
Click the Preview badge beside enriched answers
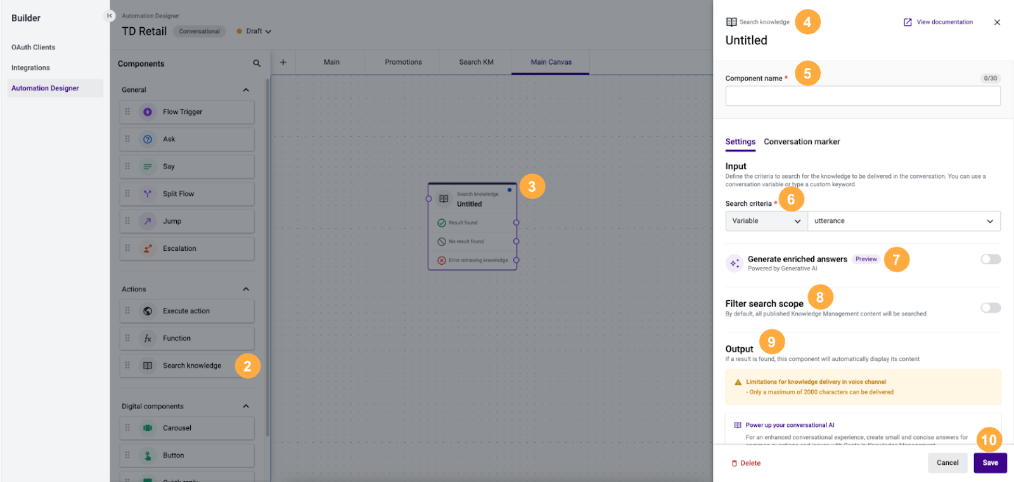click(866, 259)
